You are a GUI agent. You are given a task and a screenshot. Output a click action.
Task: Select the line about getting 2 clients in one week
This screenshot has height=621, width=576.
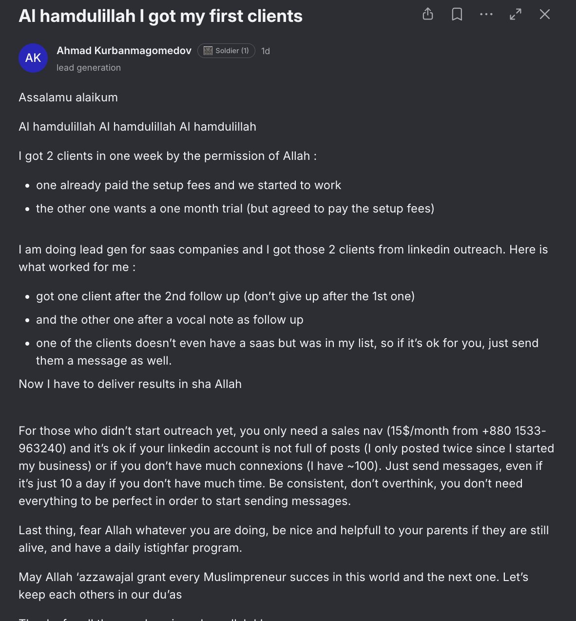(168, 156)
